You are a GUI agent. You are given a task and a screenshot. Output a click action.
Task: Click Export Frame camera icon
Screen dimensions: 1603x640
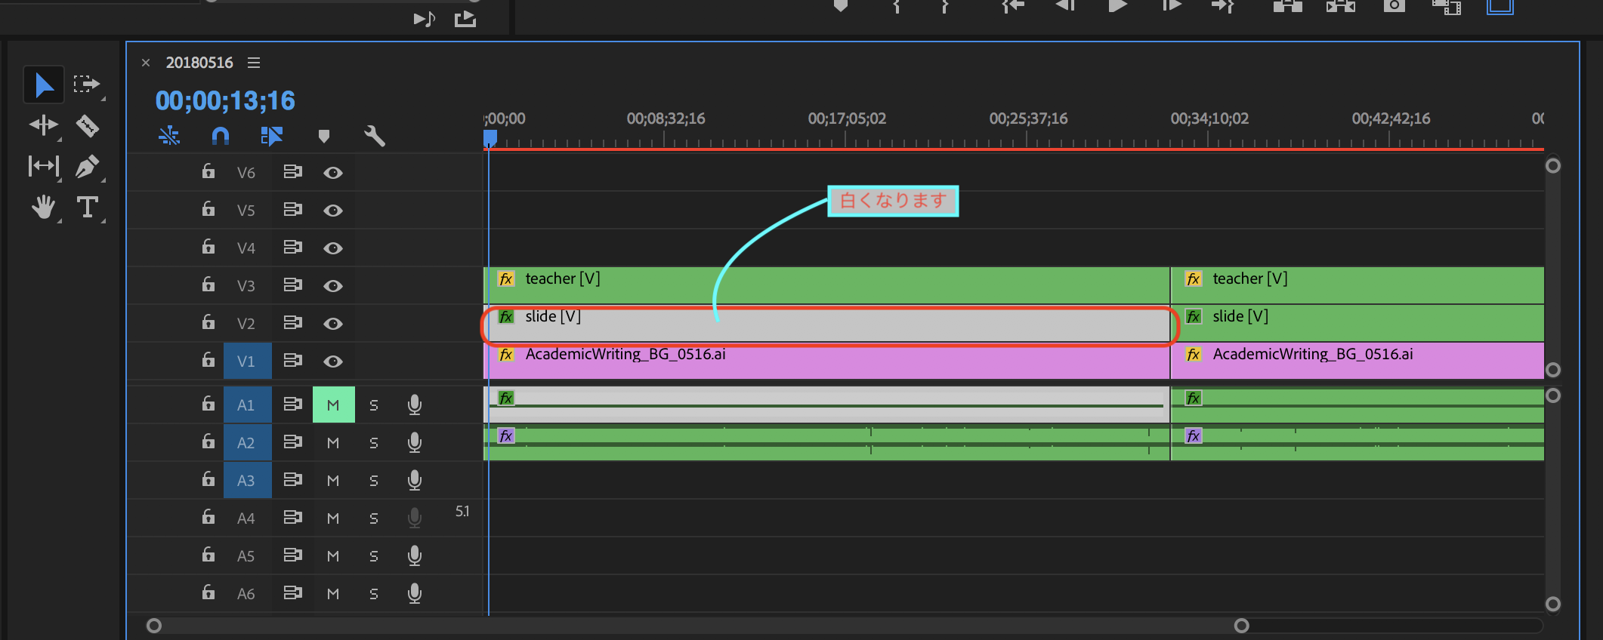pos(1395,6)
